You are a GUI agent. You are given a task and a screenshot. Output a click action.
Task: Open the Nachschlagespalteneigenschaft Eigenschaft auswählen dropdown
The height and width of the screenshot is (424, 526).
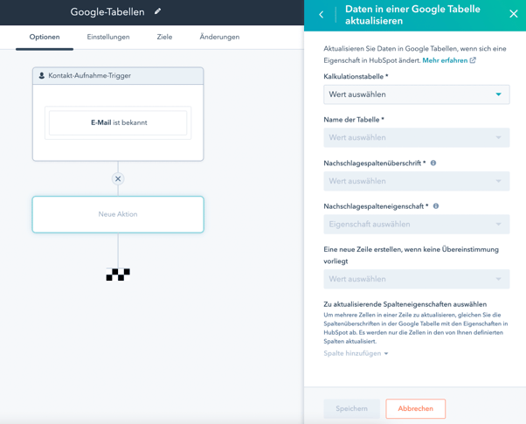416,225
